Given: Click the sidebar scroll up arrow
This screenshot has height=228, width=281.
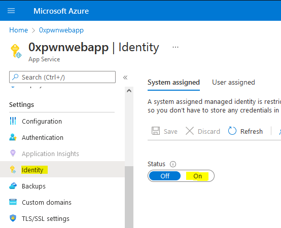Looking at the screenshot, I should (129, 91).
